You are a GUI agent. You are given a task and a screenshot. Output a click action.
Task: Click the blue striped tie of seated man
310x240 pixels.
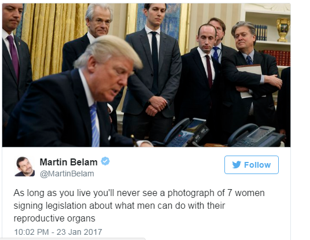click(94, 125)
